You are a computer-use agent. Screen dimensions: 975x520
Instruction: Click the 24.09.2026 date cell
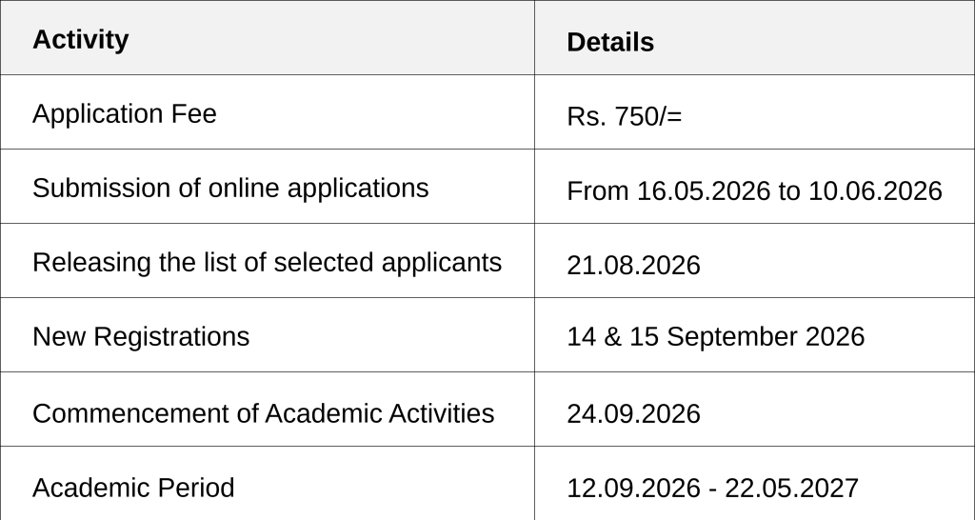754,410
